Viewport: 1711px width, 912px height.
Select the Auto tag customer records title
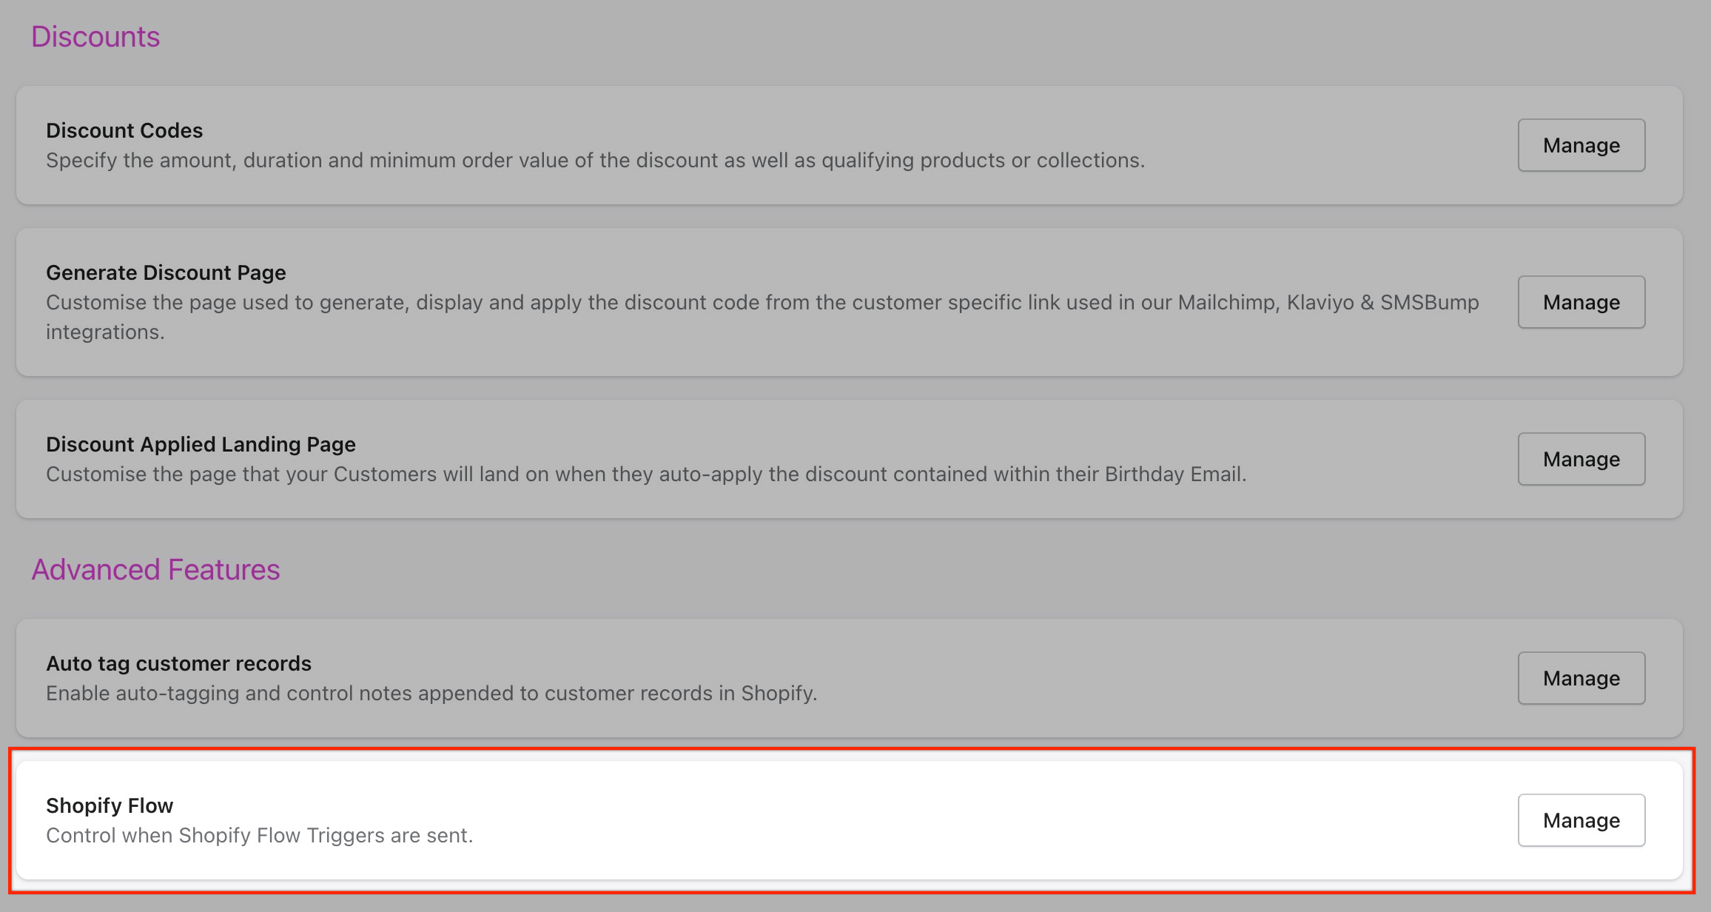178,663
